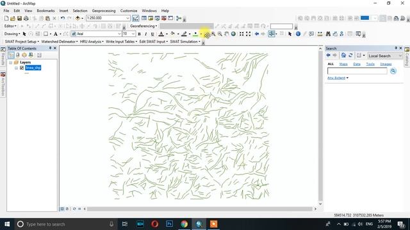The height and width of the screenshot is (230, 410).
Task: Open the font name dropdown
Action: tap(119, 34)
